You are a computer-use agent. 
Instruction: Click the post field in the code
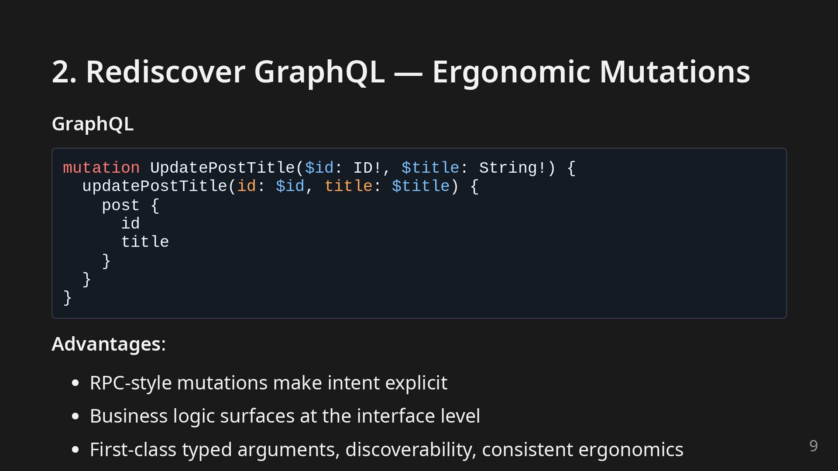(120, 205)
